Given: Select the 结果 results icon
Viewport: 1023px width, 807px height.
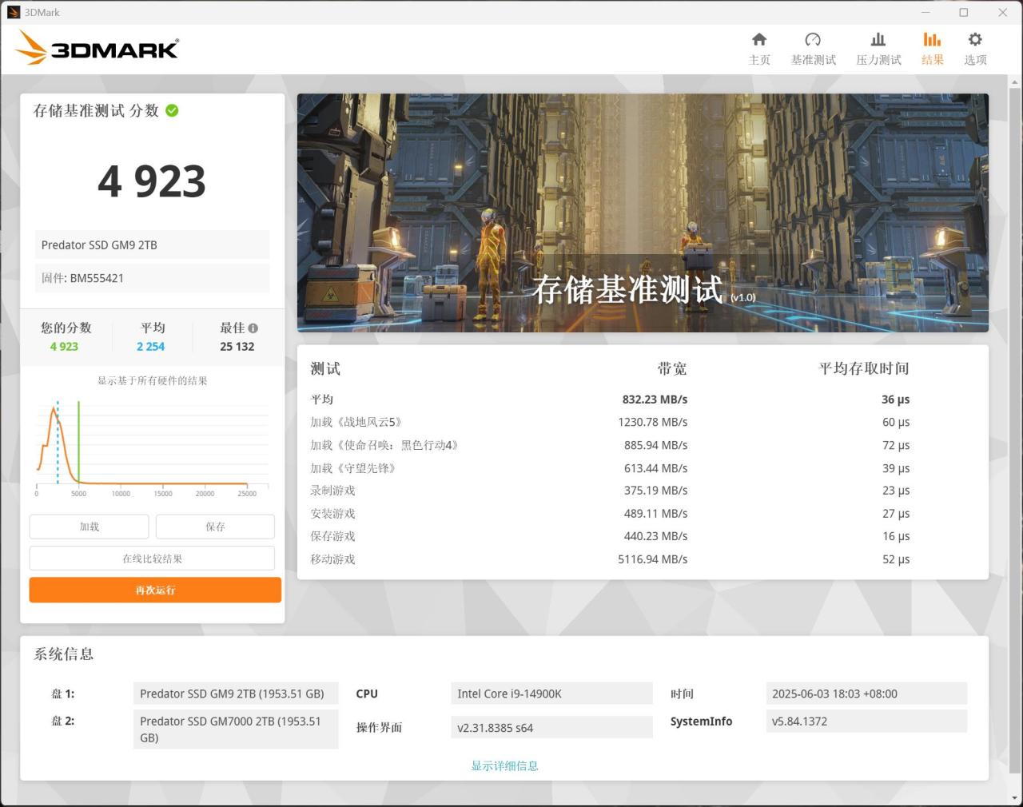Looking at the screenshot, I should point(932,39).
